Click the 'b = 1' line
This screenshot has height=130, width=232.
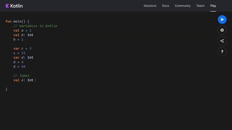(18, 39)
